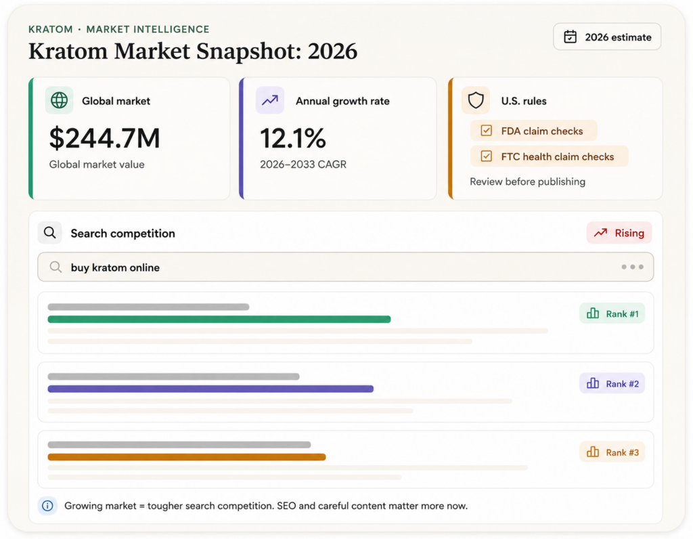This screenshot has height=539, width=693.
Task: Click the Kratom Market Snapshot: 2026 heading
Action: tap(193, 51)
